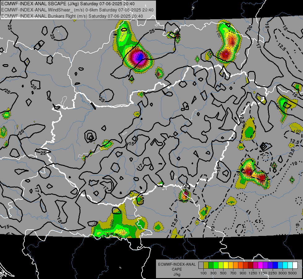Pick the amber legend swatch
Viewport: 303px width, 279px height.
tap(231, 265)
